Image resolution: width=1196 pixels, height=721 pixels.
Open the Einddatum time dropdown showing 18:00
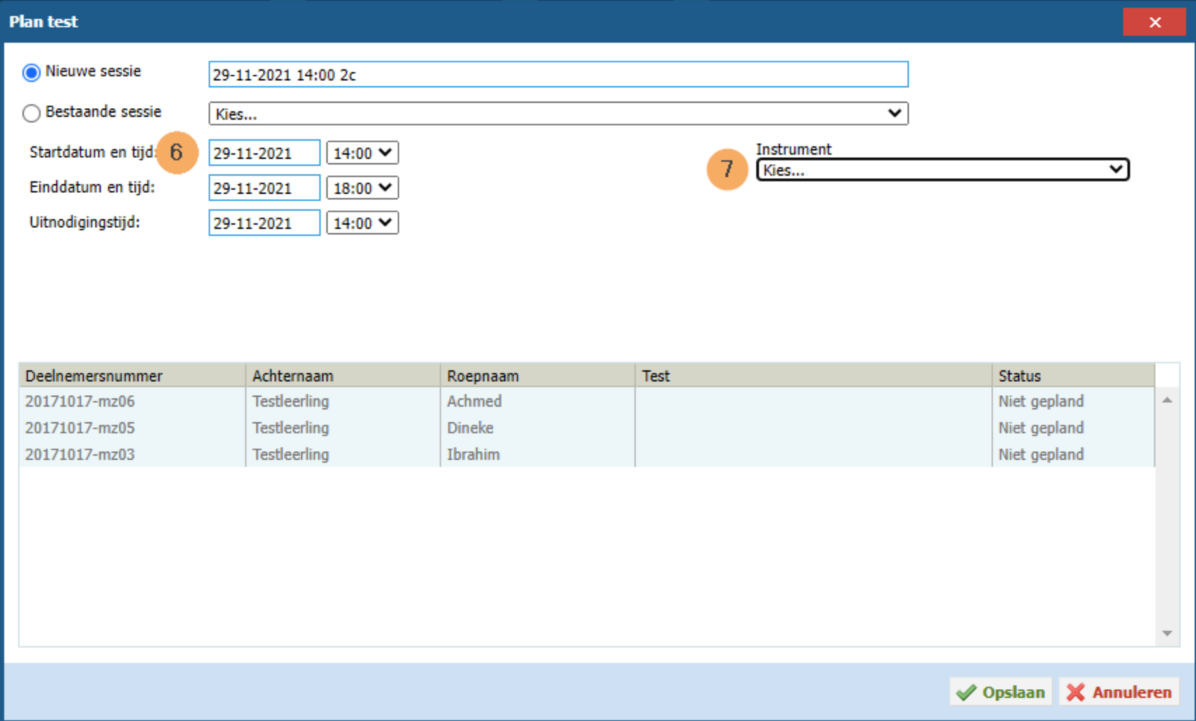[x=362, y=188]
